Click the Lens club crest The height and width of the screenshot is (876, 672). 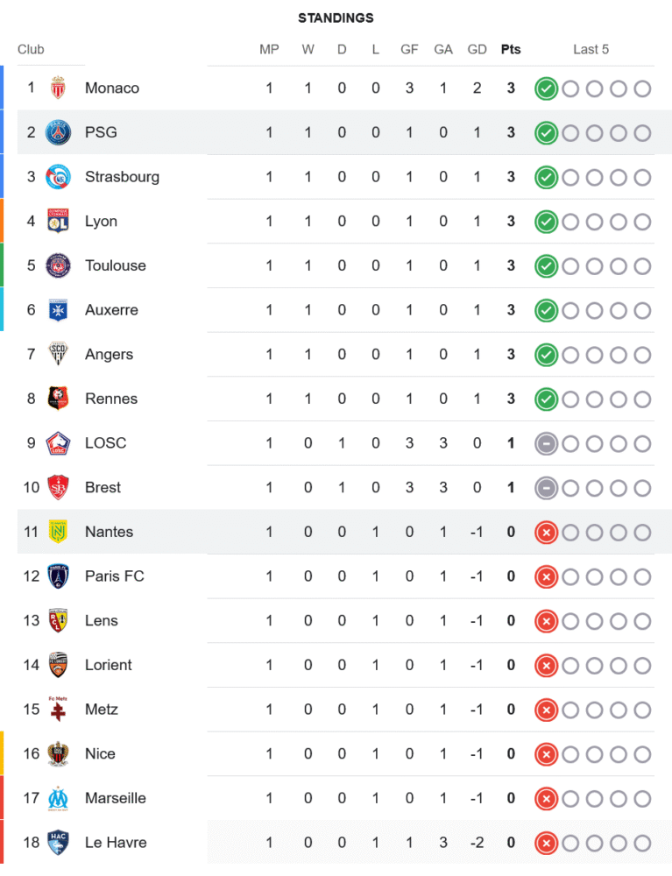pos(58,620)
